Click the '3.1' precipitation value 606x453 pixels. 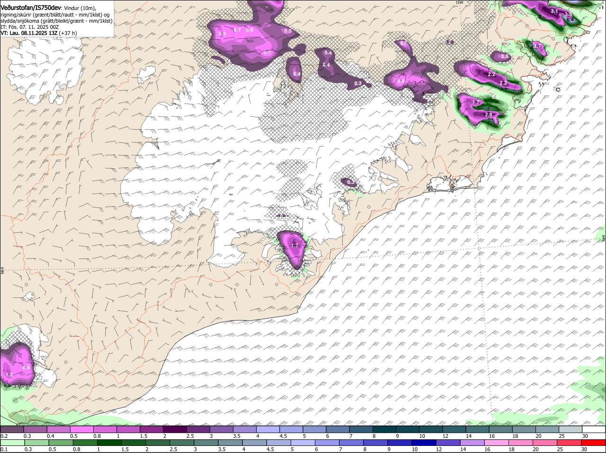coord(555,11)
